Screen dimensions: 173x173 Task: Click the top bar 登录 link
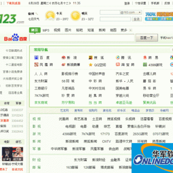127,3
